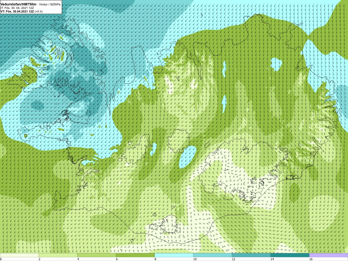Viewport: 348px width, 261px height.
Task: Click the 12–14 teal legend swatch
Action: coord(251,255)
